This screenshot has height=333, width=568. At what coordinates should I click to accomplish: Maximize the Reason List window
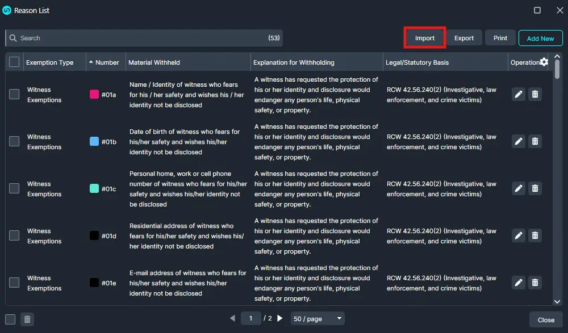pos(537,10)
